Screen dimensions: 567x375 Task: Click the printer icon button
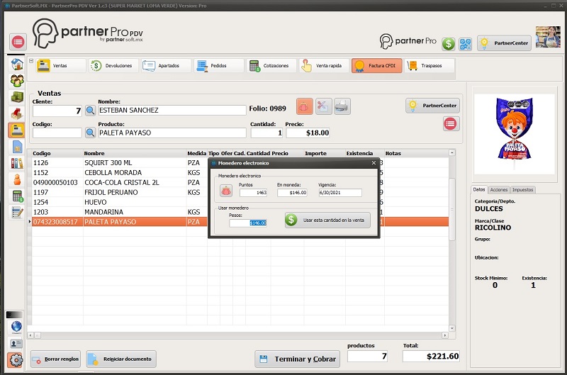click(x=342, y=106)
